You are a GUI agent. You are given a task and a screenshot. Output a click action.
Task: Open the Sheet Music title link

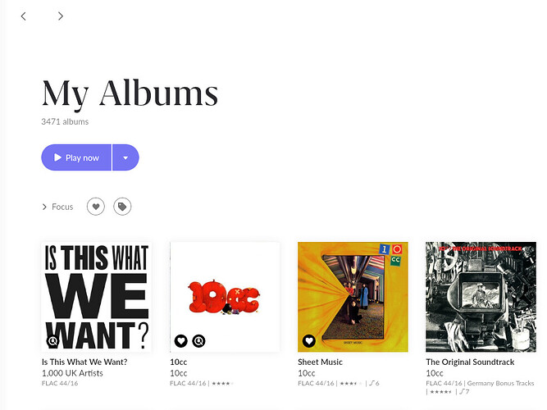[x=321, y=362]
